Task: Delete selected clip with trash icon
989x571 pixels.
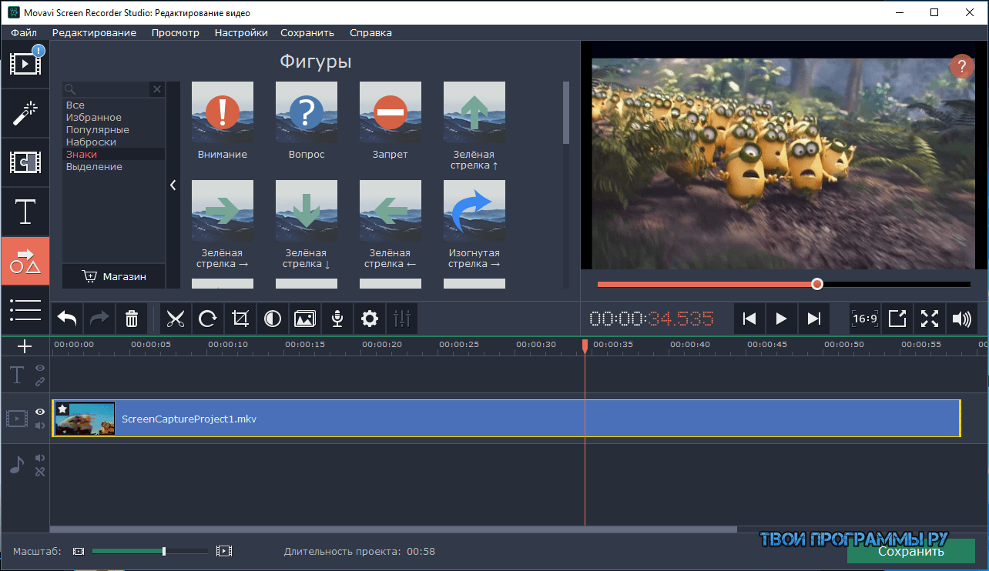Action: [132, 319]
